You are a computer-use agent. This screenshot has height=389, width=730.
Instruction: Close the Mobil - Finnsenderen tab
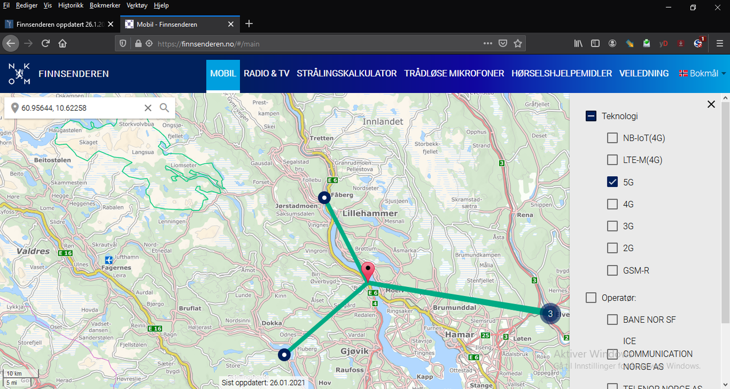click(x=231, y=25)
